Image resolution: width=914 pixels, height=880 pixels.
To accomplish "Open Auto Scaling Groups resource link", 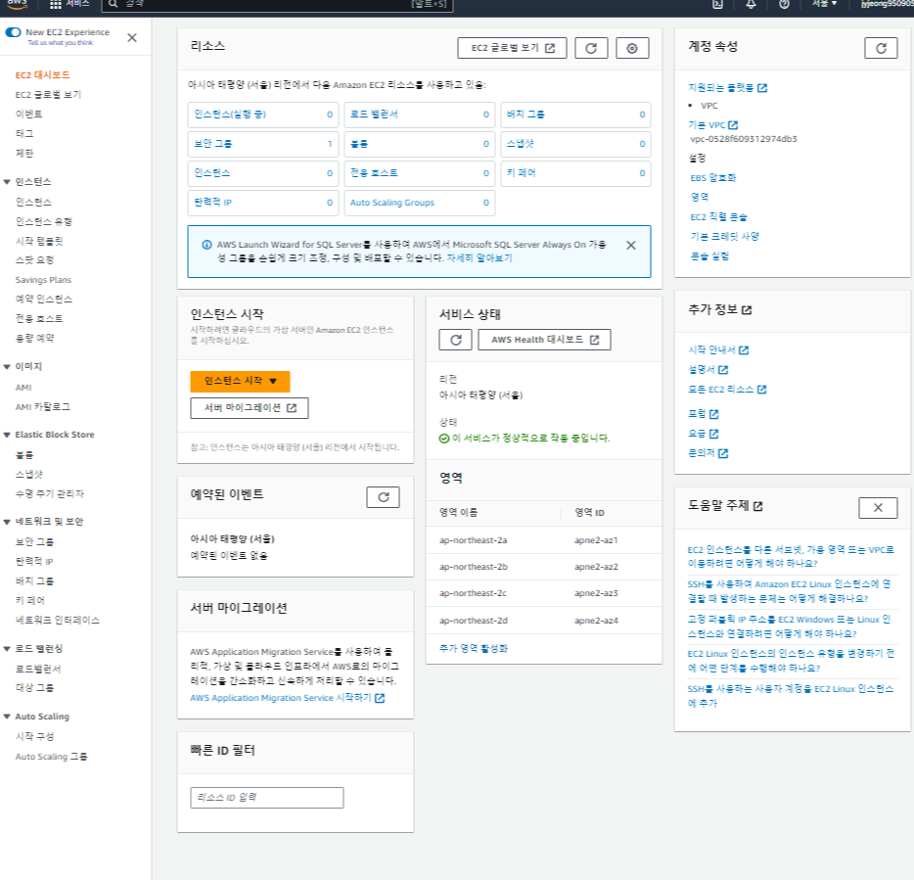I will tap(391, 203).
